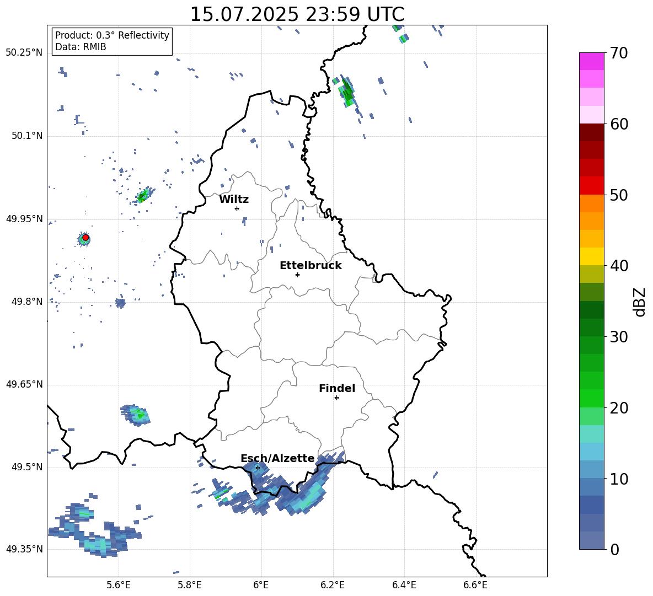This screenshot has height=596, width=653.
Task: Select the Esch/Alzette station label
Action: (x=278, y=458)
